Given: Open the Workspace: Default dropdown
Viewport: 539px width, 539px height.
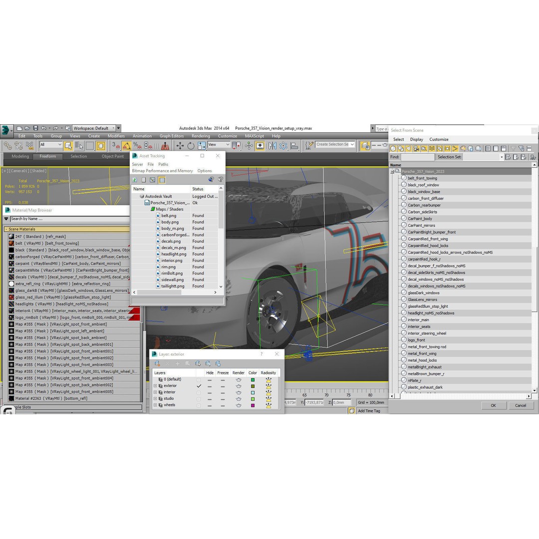Looking at the screenshot, I should tap(93, 128).
